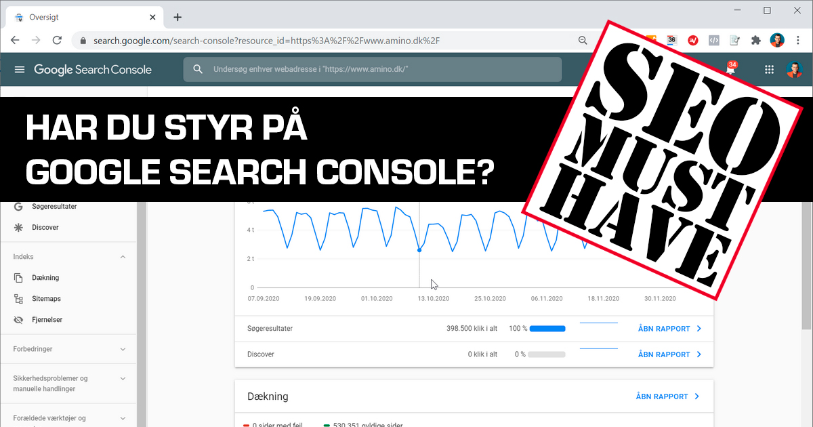Click the highlighted data point on the chart

coord(419,250)
